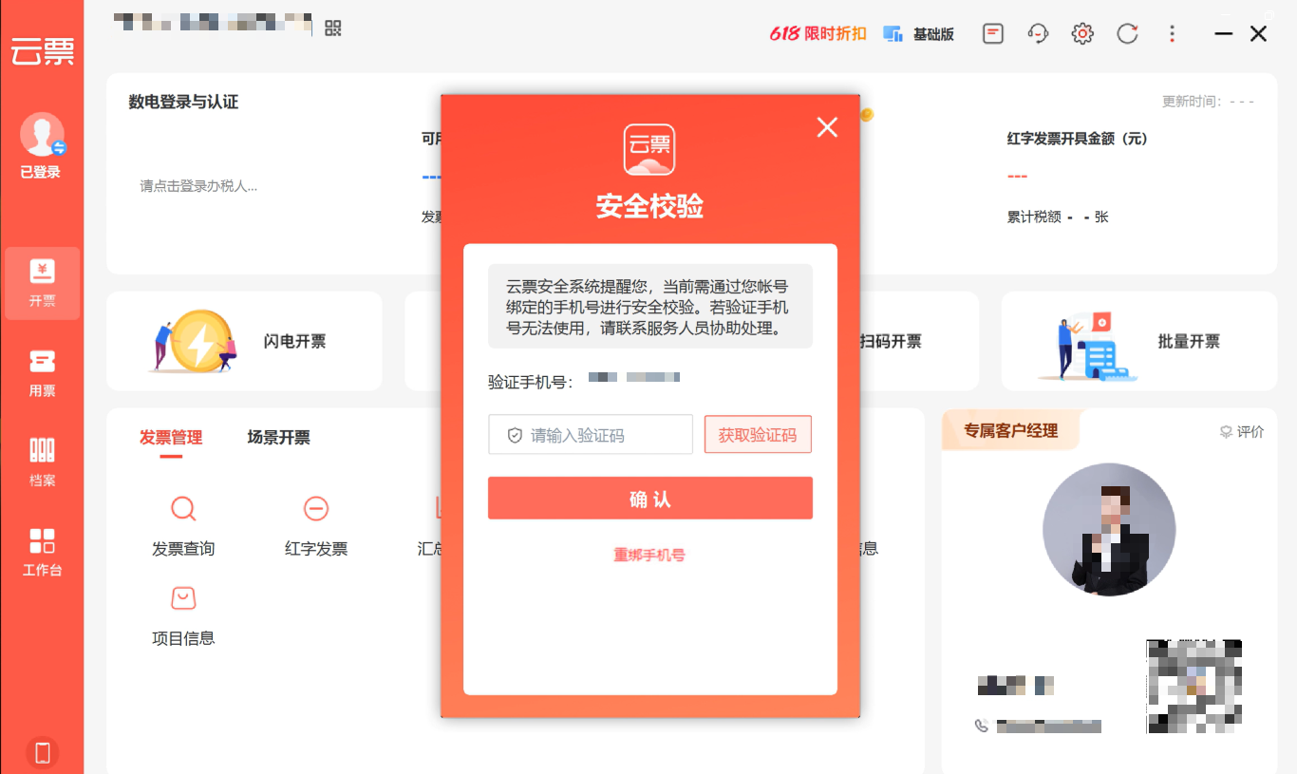The width and height of the screenshot is (1297, 774).
Task: Switch to the 发票管理 tab
Action: pos(171,438)
